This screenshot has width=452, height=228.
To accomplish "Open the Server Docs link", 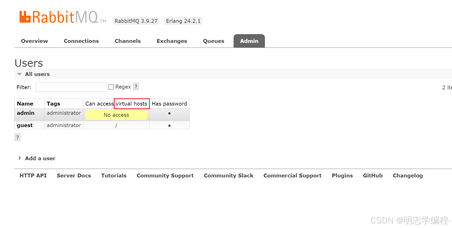I will point(74,176).
